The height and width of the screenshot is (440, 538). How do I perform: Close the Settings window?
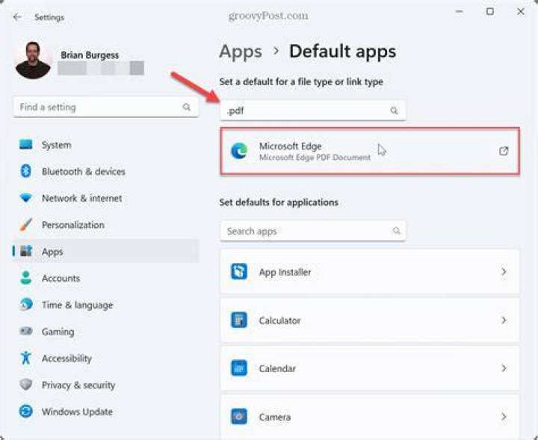[x=521, y=11]
